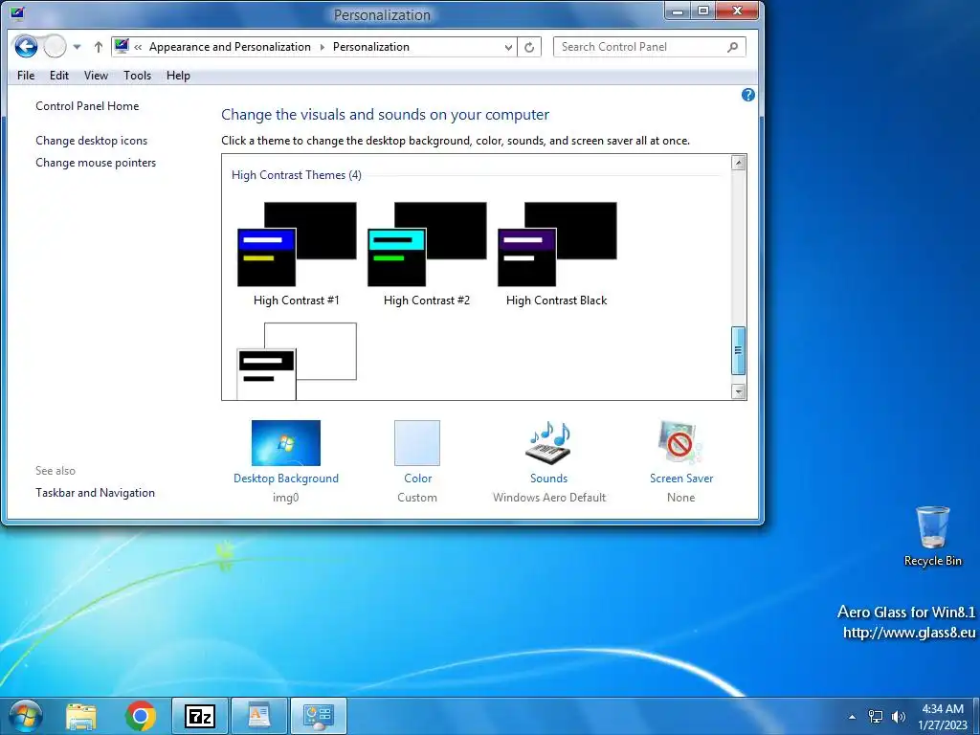Show hidden tray icons arrow
This screenshot has height=735, width=980.
tap(851, 717)
